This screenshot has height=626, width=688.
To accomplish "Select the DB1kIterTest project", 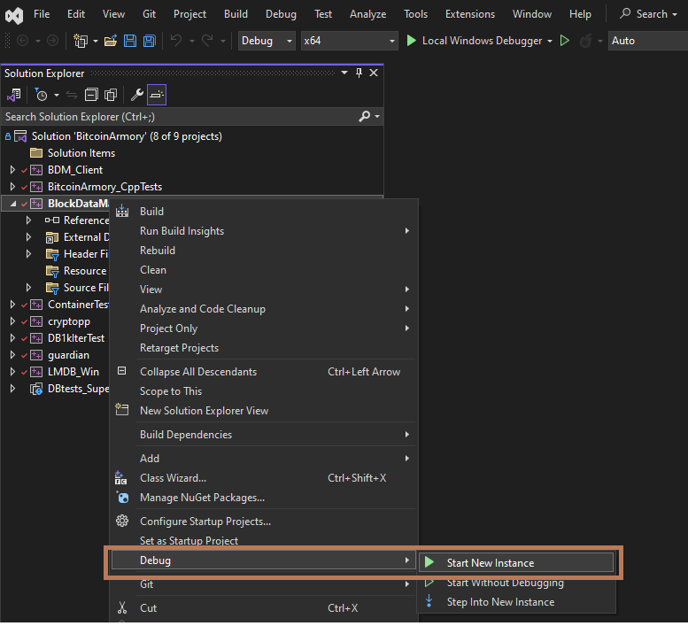I will [x=76, y=338].
